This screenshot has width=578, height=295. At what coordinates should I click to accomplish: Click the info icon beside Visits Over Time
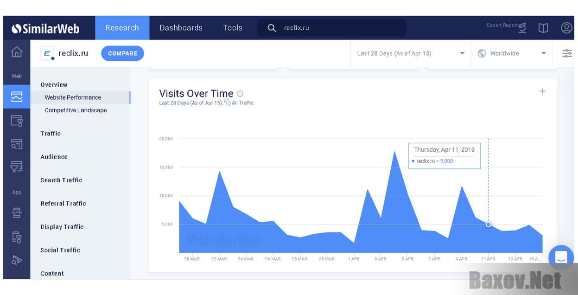tap(240, 94)
